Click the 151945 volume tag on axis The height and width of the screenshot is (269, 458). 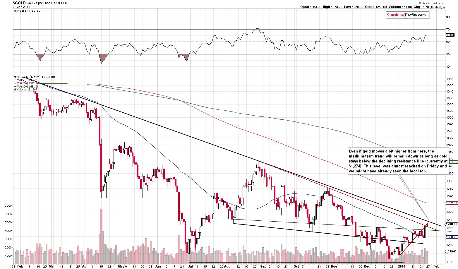pos(451,251)
